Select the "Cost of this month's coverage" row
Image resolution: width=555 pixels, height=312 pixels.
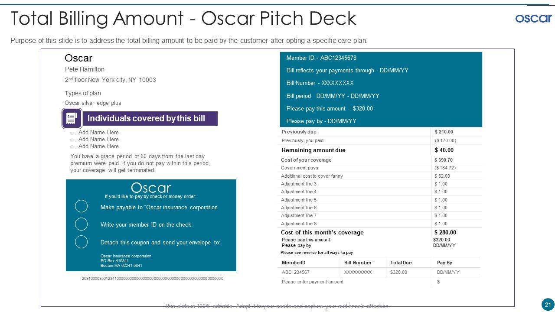pos(322,233)
